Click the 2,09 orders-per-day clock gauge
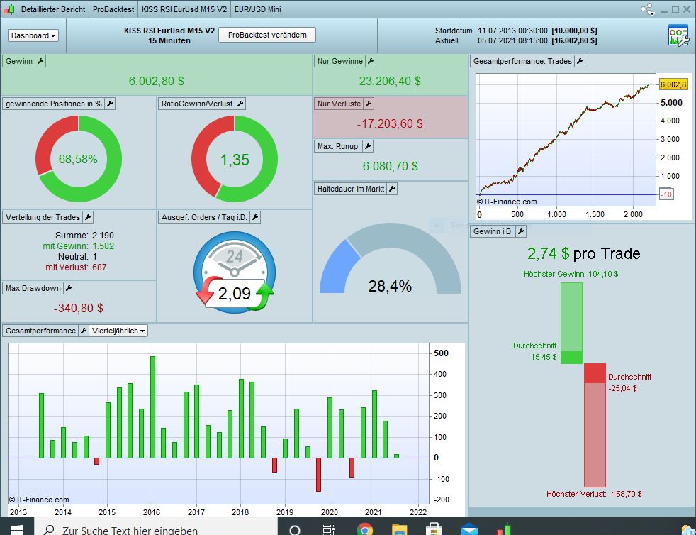 [x=235, y=272]
